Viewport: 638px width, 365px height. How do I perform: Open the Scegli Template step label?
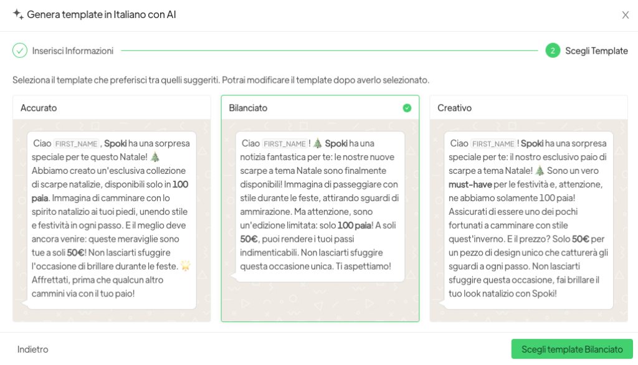(596, 50)
